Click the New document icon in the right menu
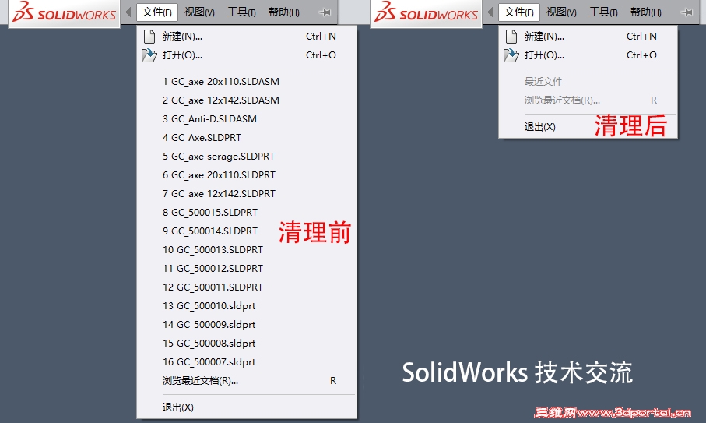The height and width of the screenshot is (423, 706). click(511, 37)
